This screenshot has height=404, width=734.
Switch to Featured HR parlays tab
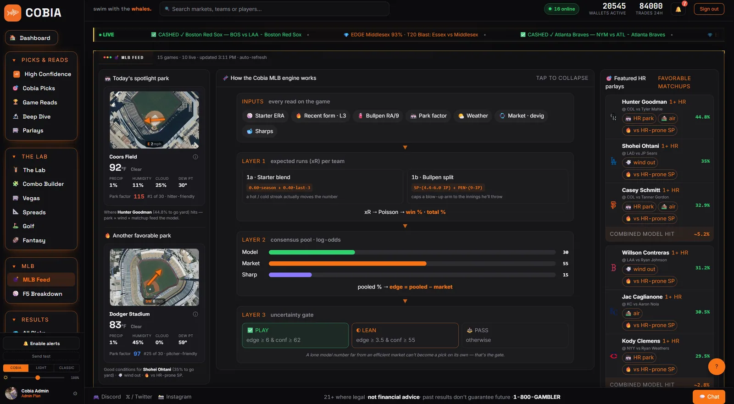click(626, 82)
